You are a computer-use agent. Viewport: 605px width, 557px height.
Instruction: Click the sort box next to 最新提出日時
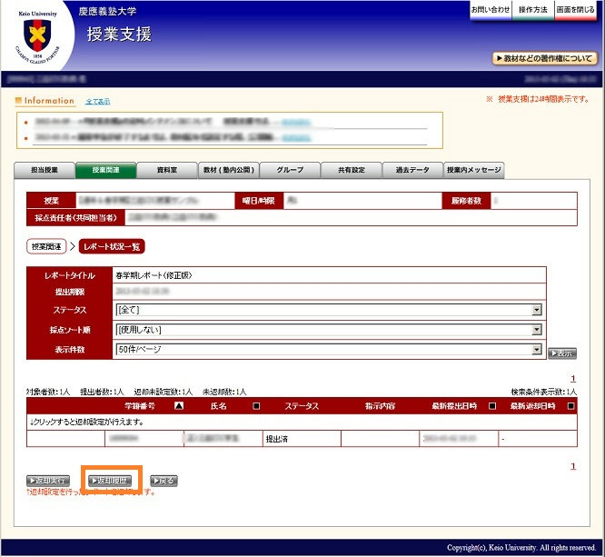492,406
